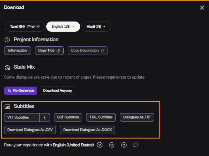This screenshot has height=156, width=209.
Task: Select the Tamil (IN) Original tab
Action: coord(25,27)
